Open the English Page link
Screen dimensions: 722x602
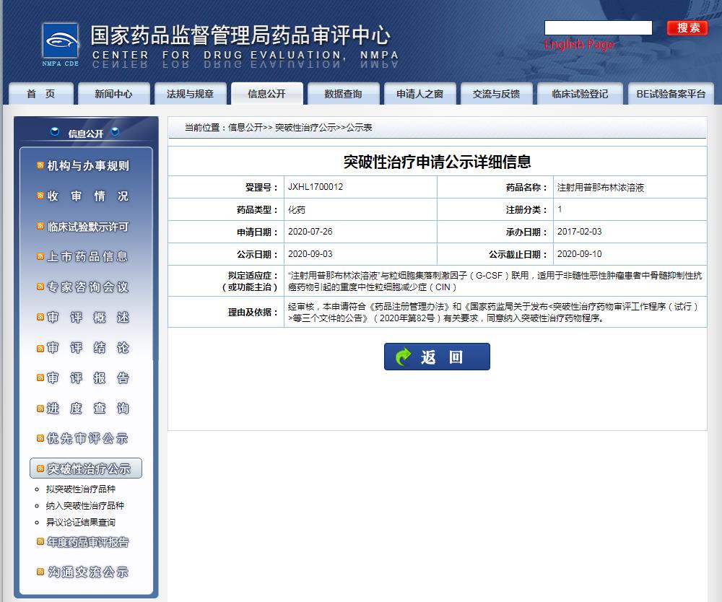pyautogui.click(x=578, y=45)
